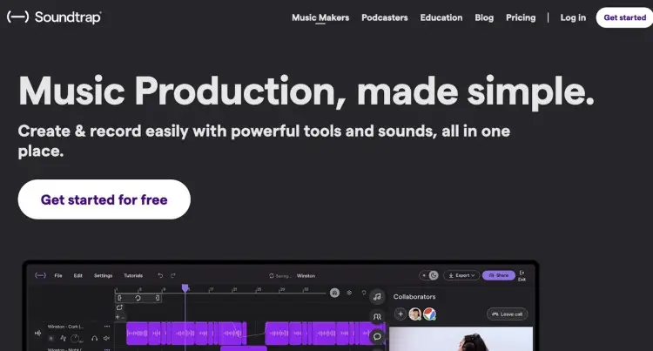The image size is (653, 351).
Task: Click the automation icon on Winston - Cork track
Action: coord(64,339)
